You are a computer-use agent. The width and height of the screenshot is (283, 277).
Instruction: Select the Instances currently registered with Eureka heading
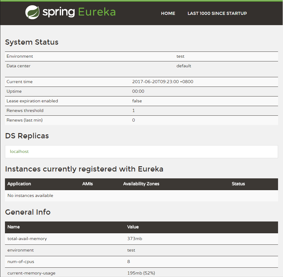pos(84,169)
